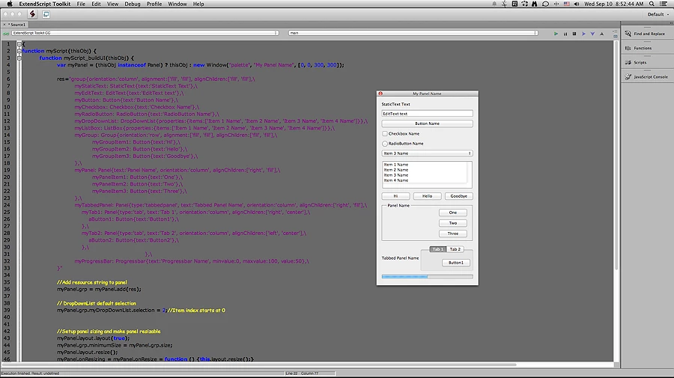The height and width of the screenshot is (378, 674).
Task: Click the date and time in menu bar
Action: [613, 4]
